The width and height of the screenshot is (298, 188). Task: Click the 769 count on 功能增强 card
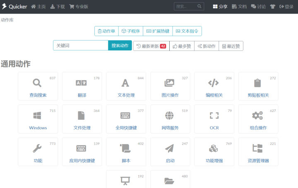229,144
